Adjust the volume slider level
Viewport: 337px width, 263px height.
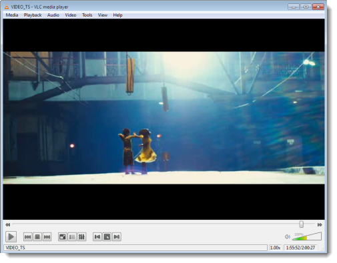tap(307, 236)
